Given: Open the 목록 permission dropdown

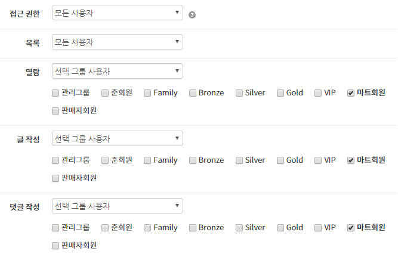Looking at the screenshot, I should click(118, 42).
